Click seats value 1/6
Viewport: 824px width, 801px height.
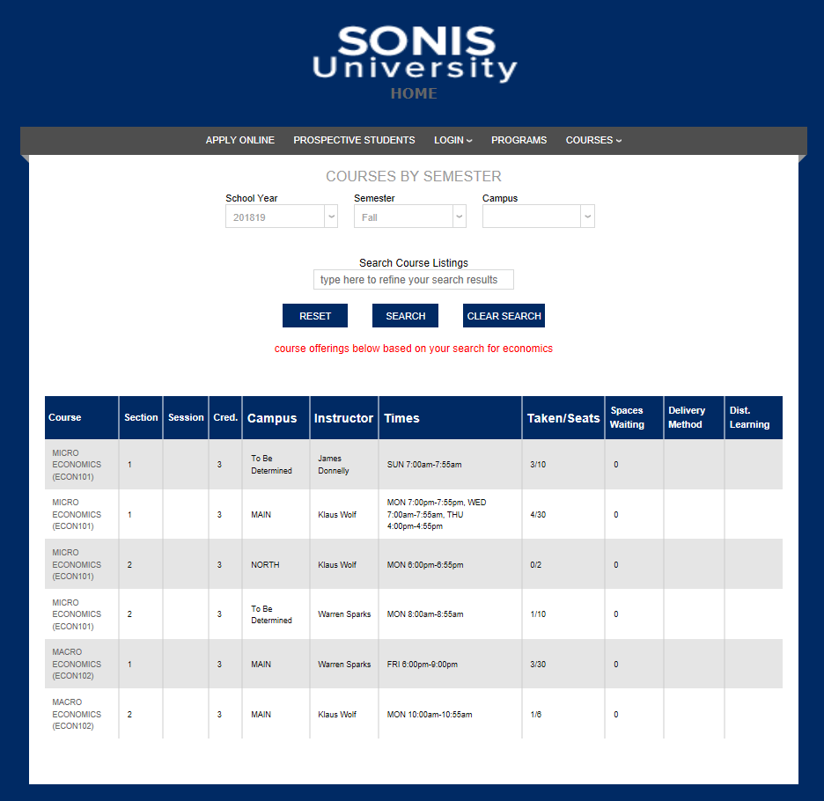(x=535, y=715)
